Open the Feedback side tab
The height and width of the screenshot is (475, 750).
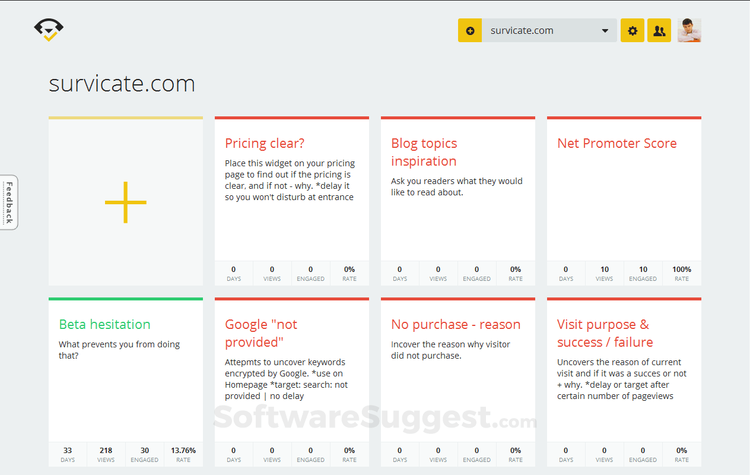coord(9,202)
